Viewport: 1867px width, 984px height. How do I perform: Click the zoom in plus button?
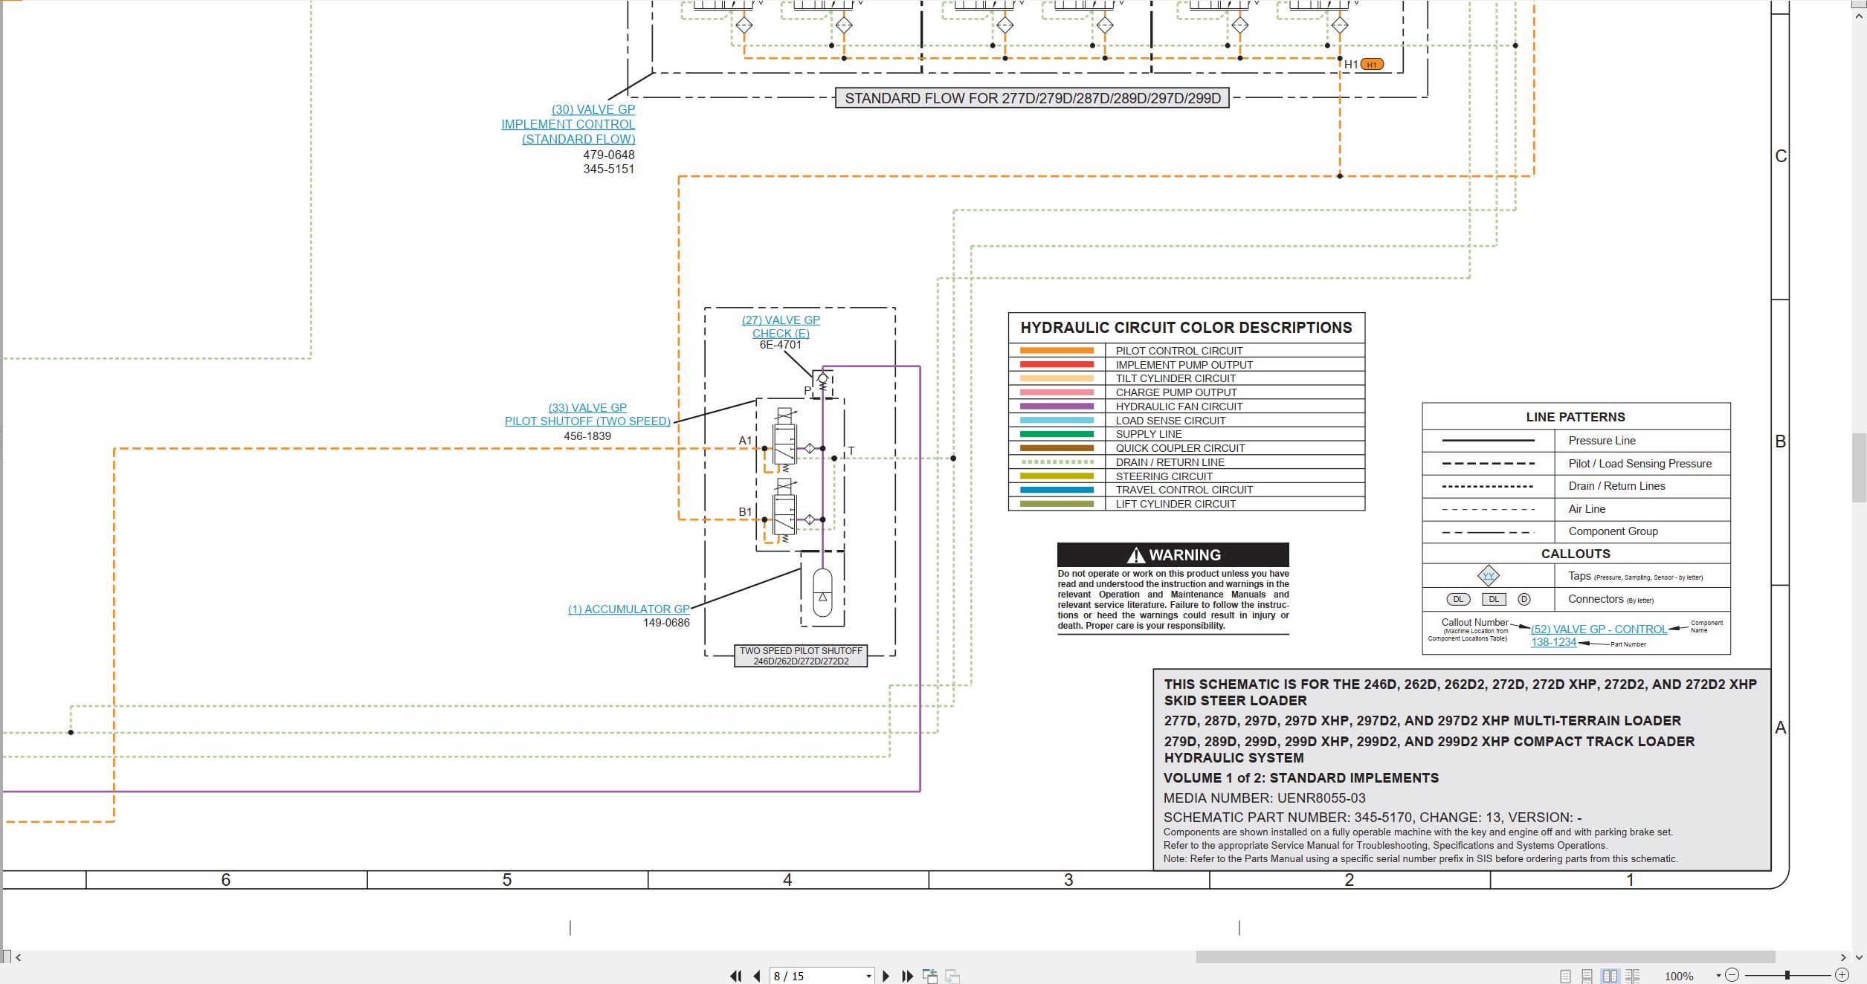[1842, 974]
